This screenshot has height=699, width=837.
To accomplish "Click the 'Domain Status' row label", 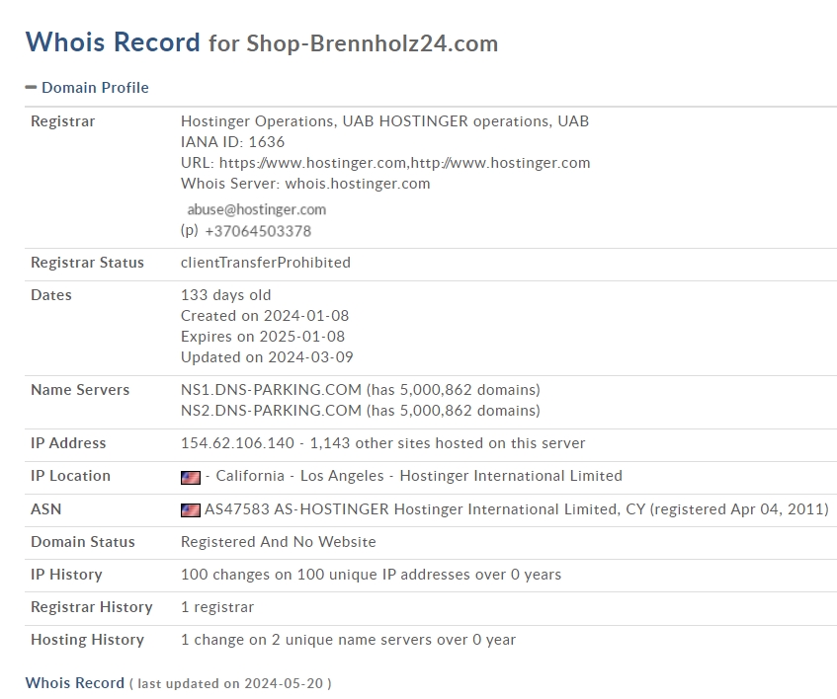I will tap(83, 542).
